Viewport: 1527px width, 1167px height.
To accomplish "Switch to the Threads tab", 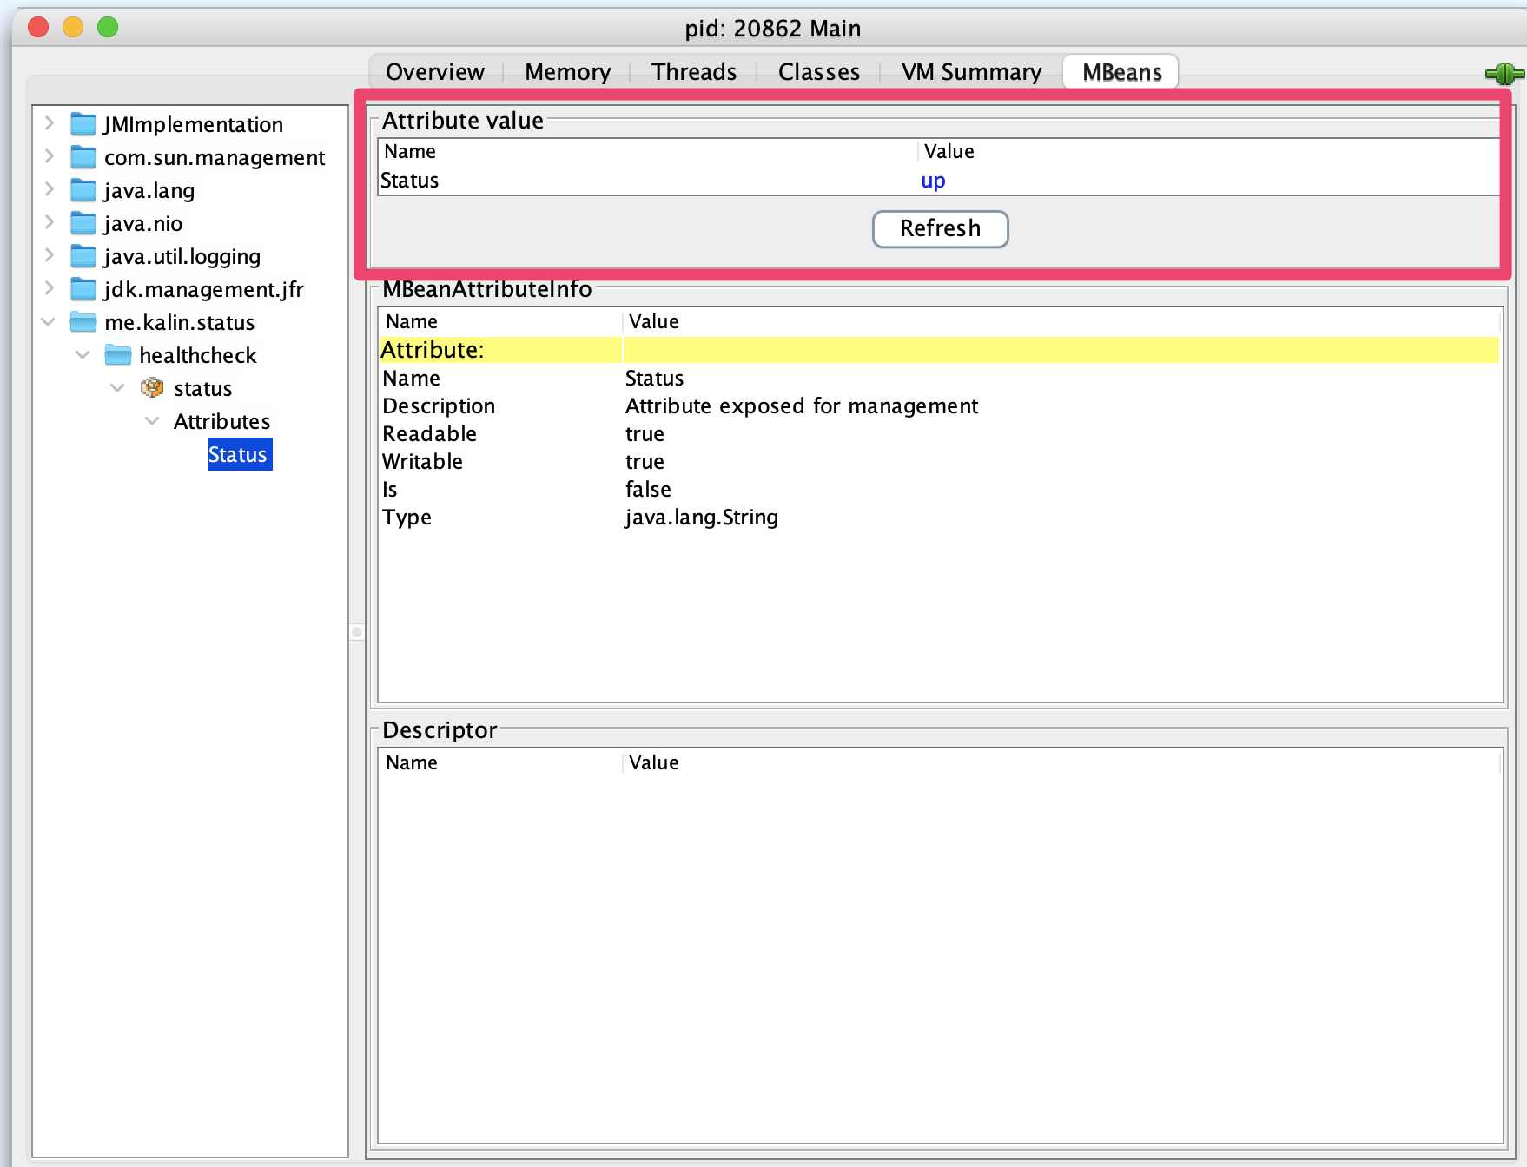I will 693,72.
